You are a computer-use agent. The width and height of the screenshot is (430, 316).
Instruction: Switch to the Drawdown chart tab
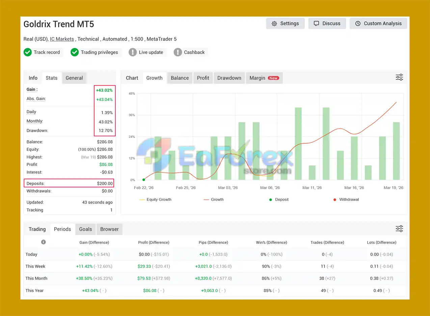click(x=229, y=78)
